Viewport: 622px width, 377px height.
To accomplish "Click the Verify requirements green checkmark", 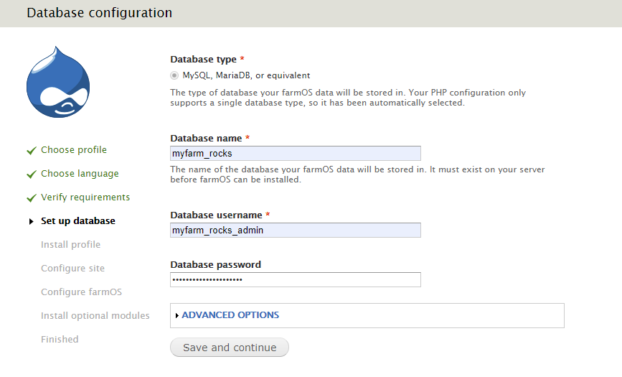I will (x=32, y=198).
